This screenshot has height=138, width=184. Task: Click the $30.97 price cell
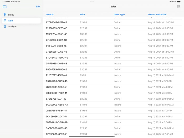pyautogui.click(x=84, y=69)
